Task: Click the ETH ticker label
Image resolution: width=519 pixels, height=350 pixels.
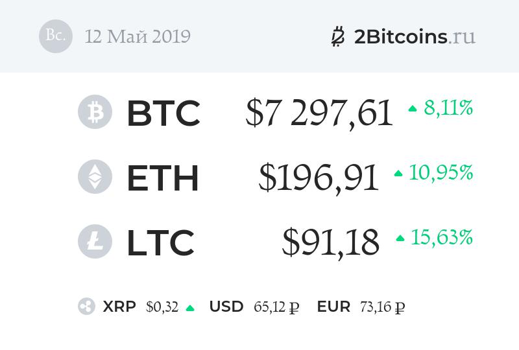Action: 162,178
